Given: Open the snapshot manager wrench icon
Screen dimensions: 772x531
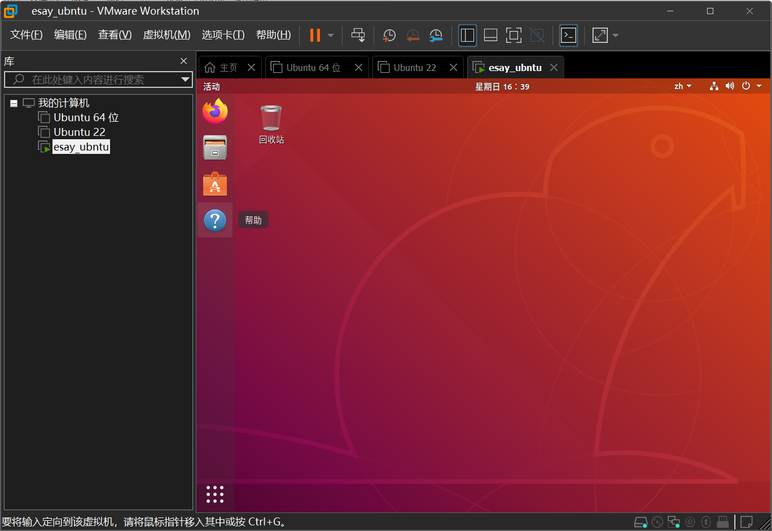Looking at the screenshot, I should (436, 36).
